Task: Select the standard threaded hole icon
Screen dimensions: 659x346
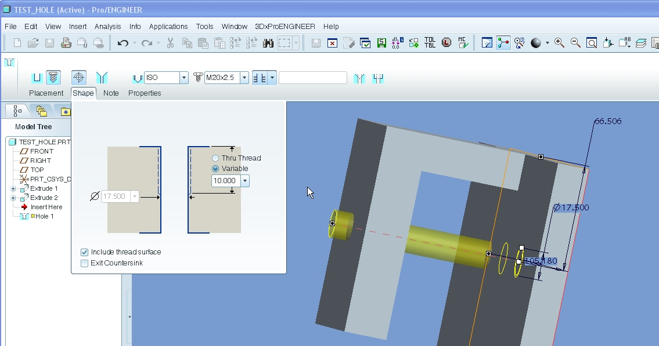Action: click(x=53, y=78)
